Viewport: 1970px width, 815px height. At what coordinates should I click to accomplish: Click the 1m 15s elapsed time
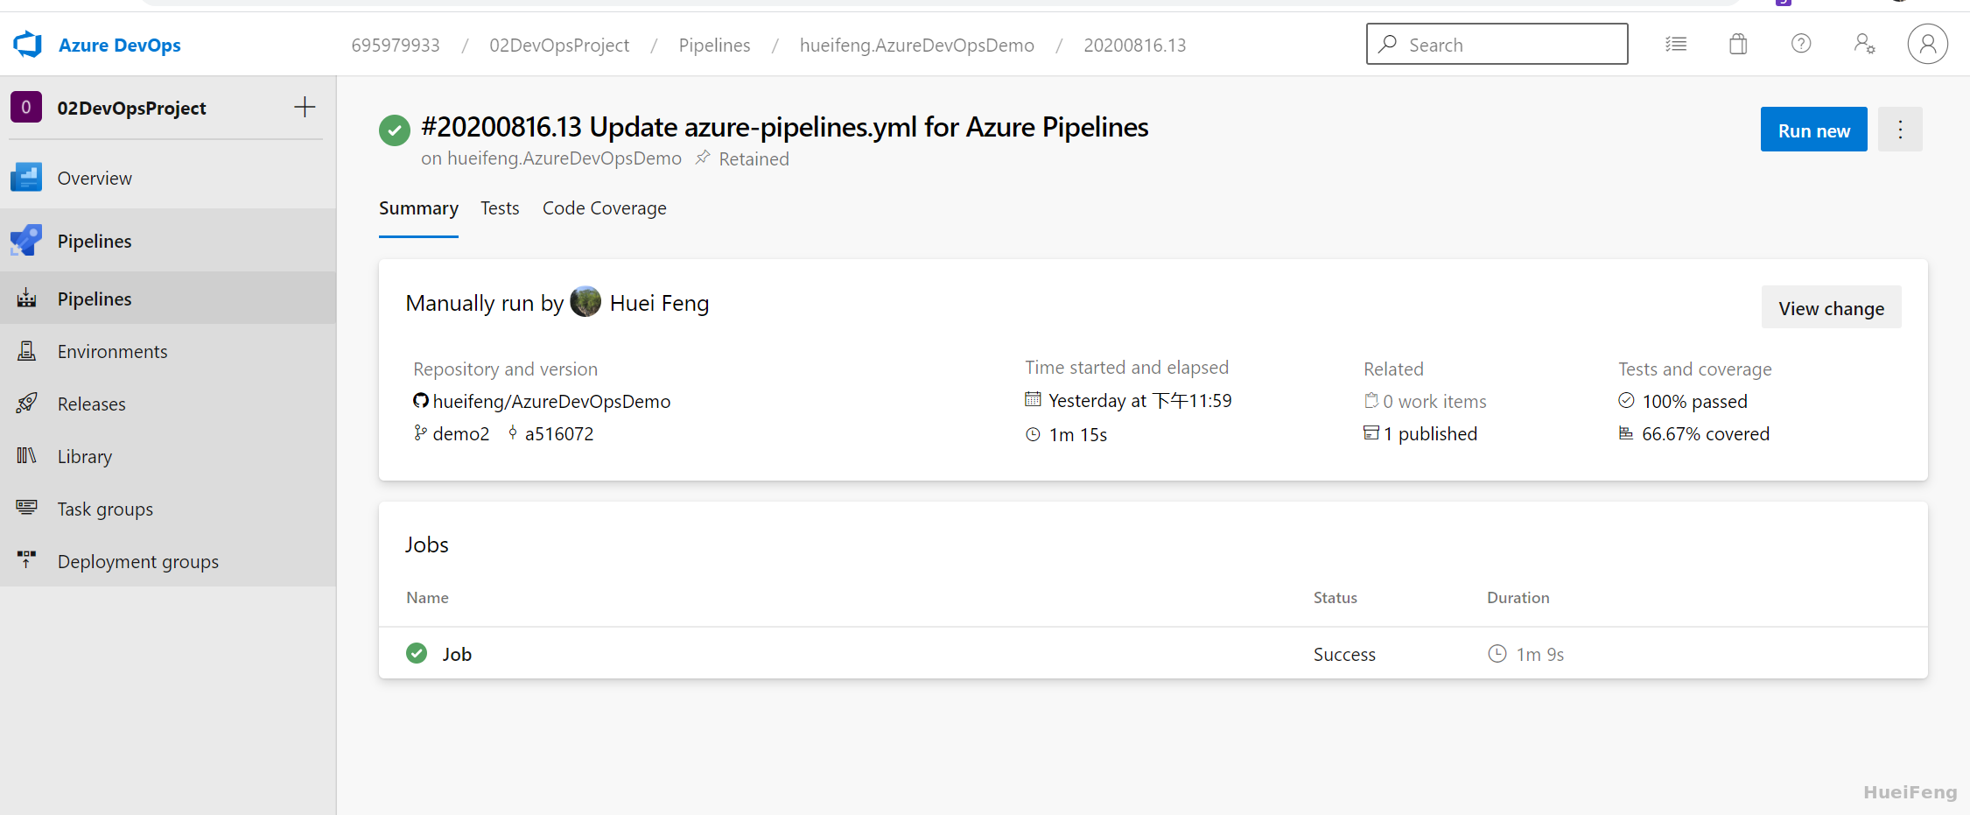pos(1078,434)
